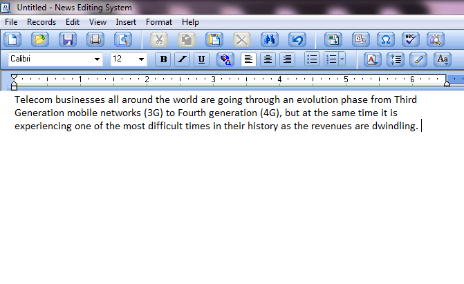Open the Calibri font name dropdown
This screenshot has width=464, height=284.
(x=97, y=59)
